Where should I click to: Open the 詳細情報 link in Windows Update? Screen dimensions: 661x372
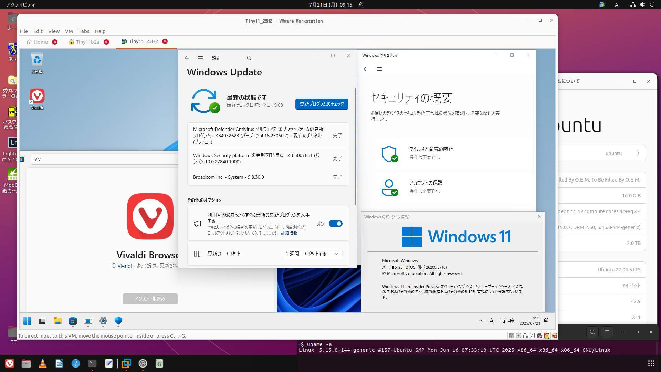pos(289,233)
